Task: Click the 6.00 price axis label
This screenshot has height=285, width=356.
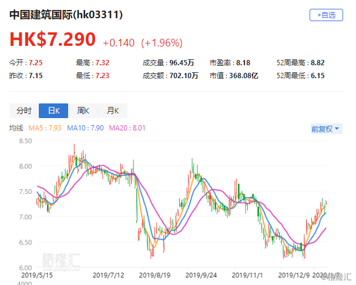Action: point(25,268)
